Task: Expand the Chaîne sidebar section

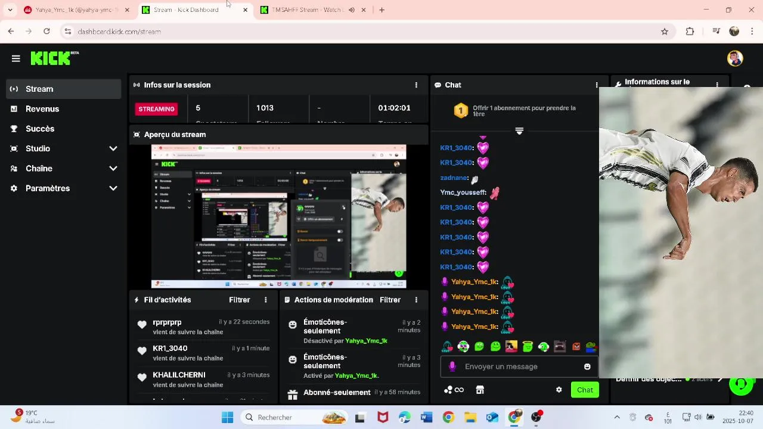Action: tap(63, 169)
